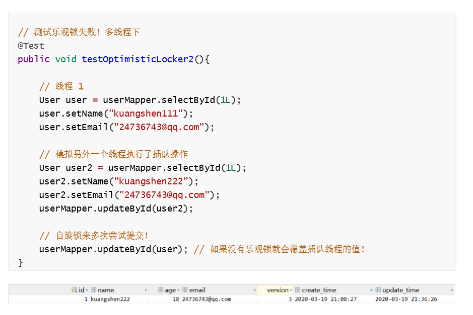Click the name column table icon
Image resolution: width=473 pixels, height=315 pixels.
94,290
